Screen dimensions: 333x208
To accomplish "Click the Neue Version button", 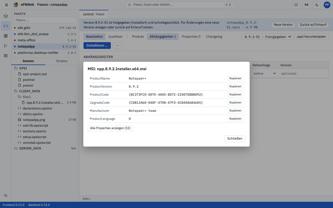I will tap(283, 25).
